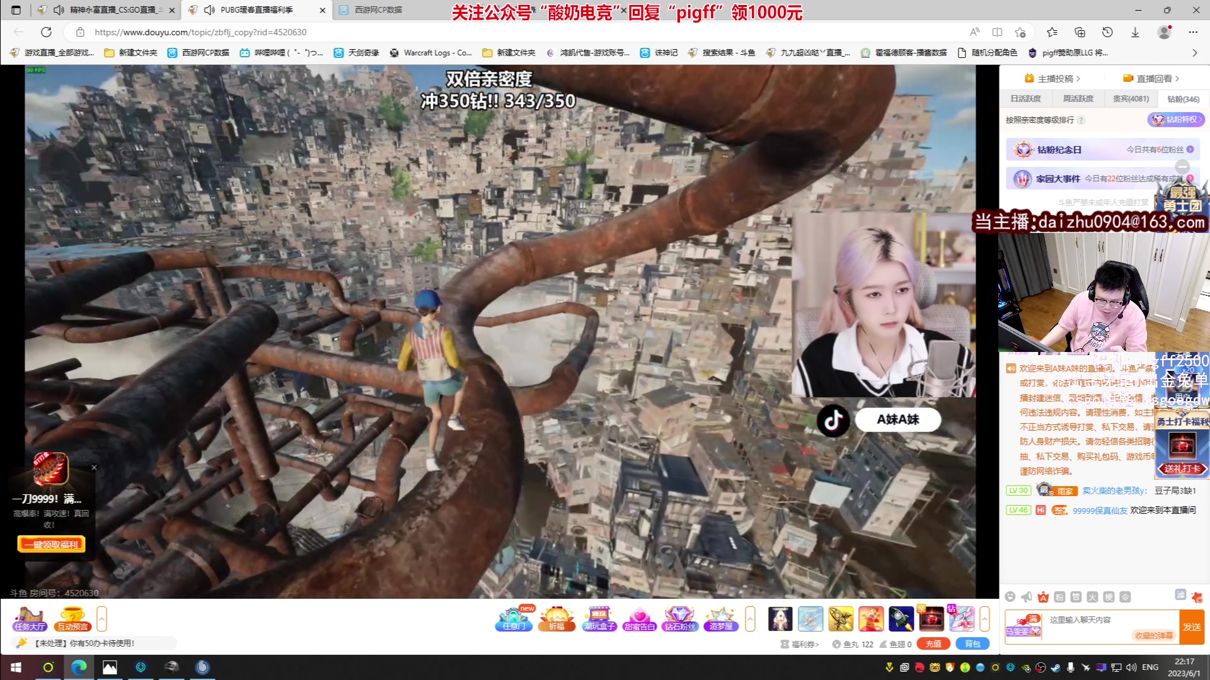Click the 充值 recharge button
Screen dimensions: 1210x680
(933, 643)
